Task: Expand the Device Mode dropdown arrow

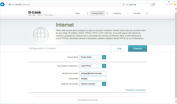Action: pos(104,57)
